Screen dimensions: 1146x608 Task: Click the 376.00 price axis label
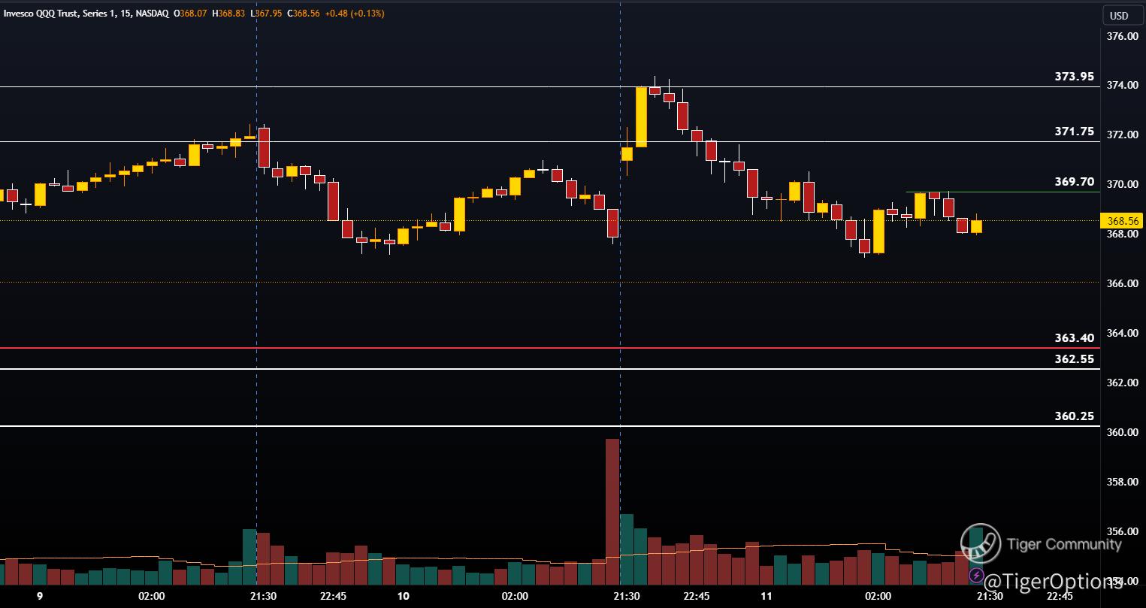(x=1121, y=36)
